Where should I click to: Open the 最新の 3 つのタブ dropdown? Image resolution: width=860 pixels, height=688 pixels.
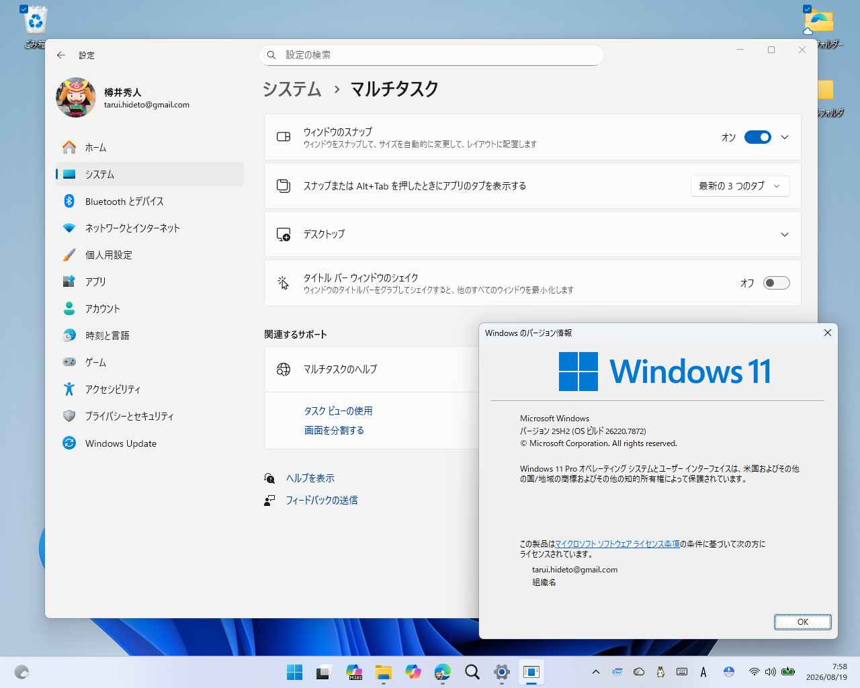[x=740, y=186]
